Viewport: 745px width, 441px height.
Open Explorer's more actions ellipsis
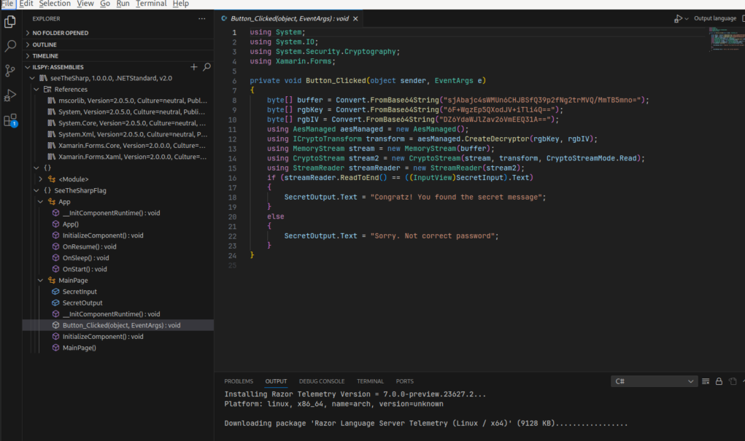point(202,19)
